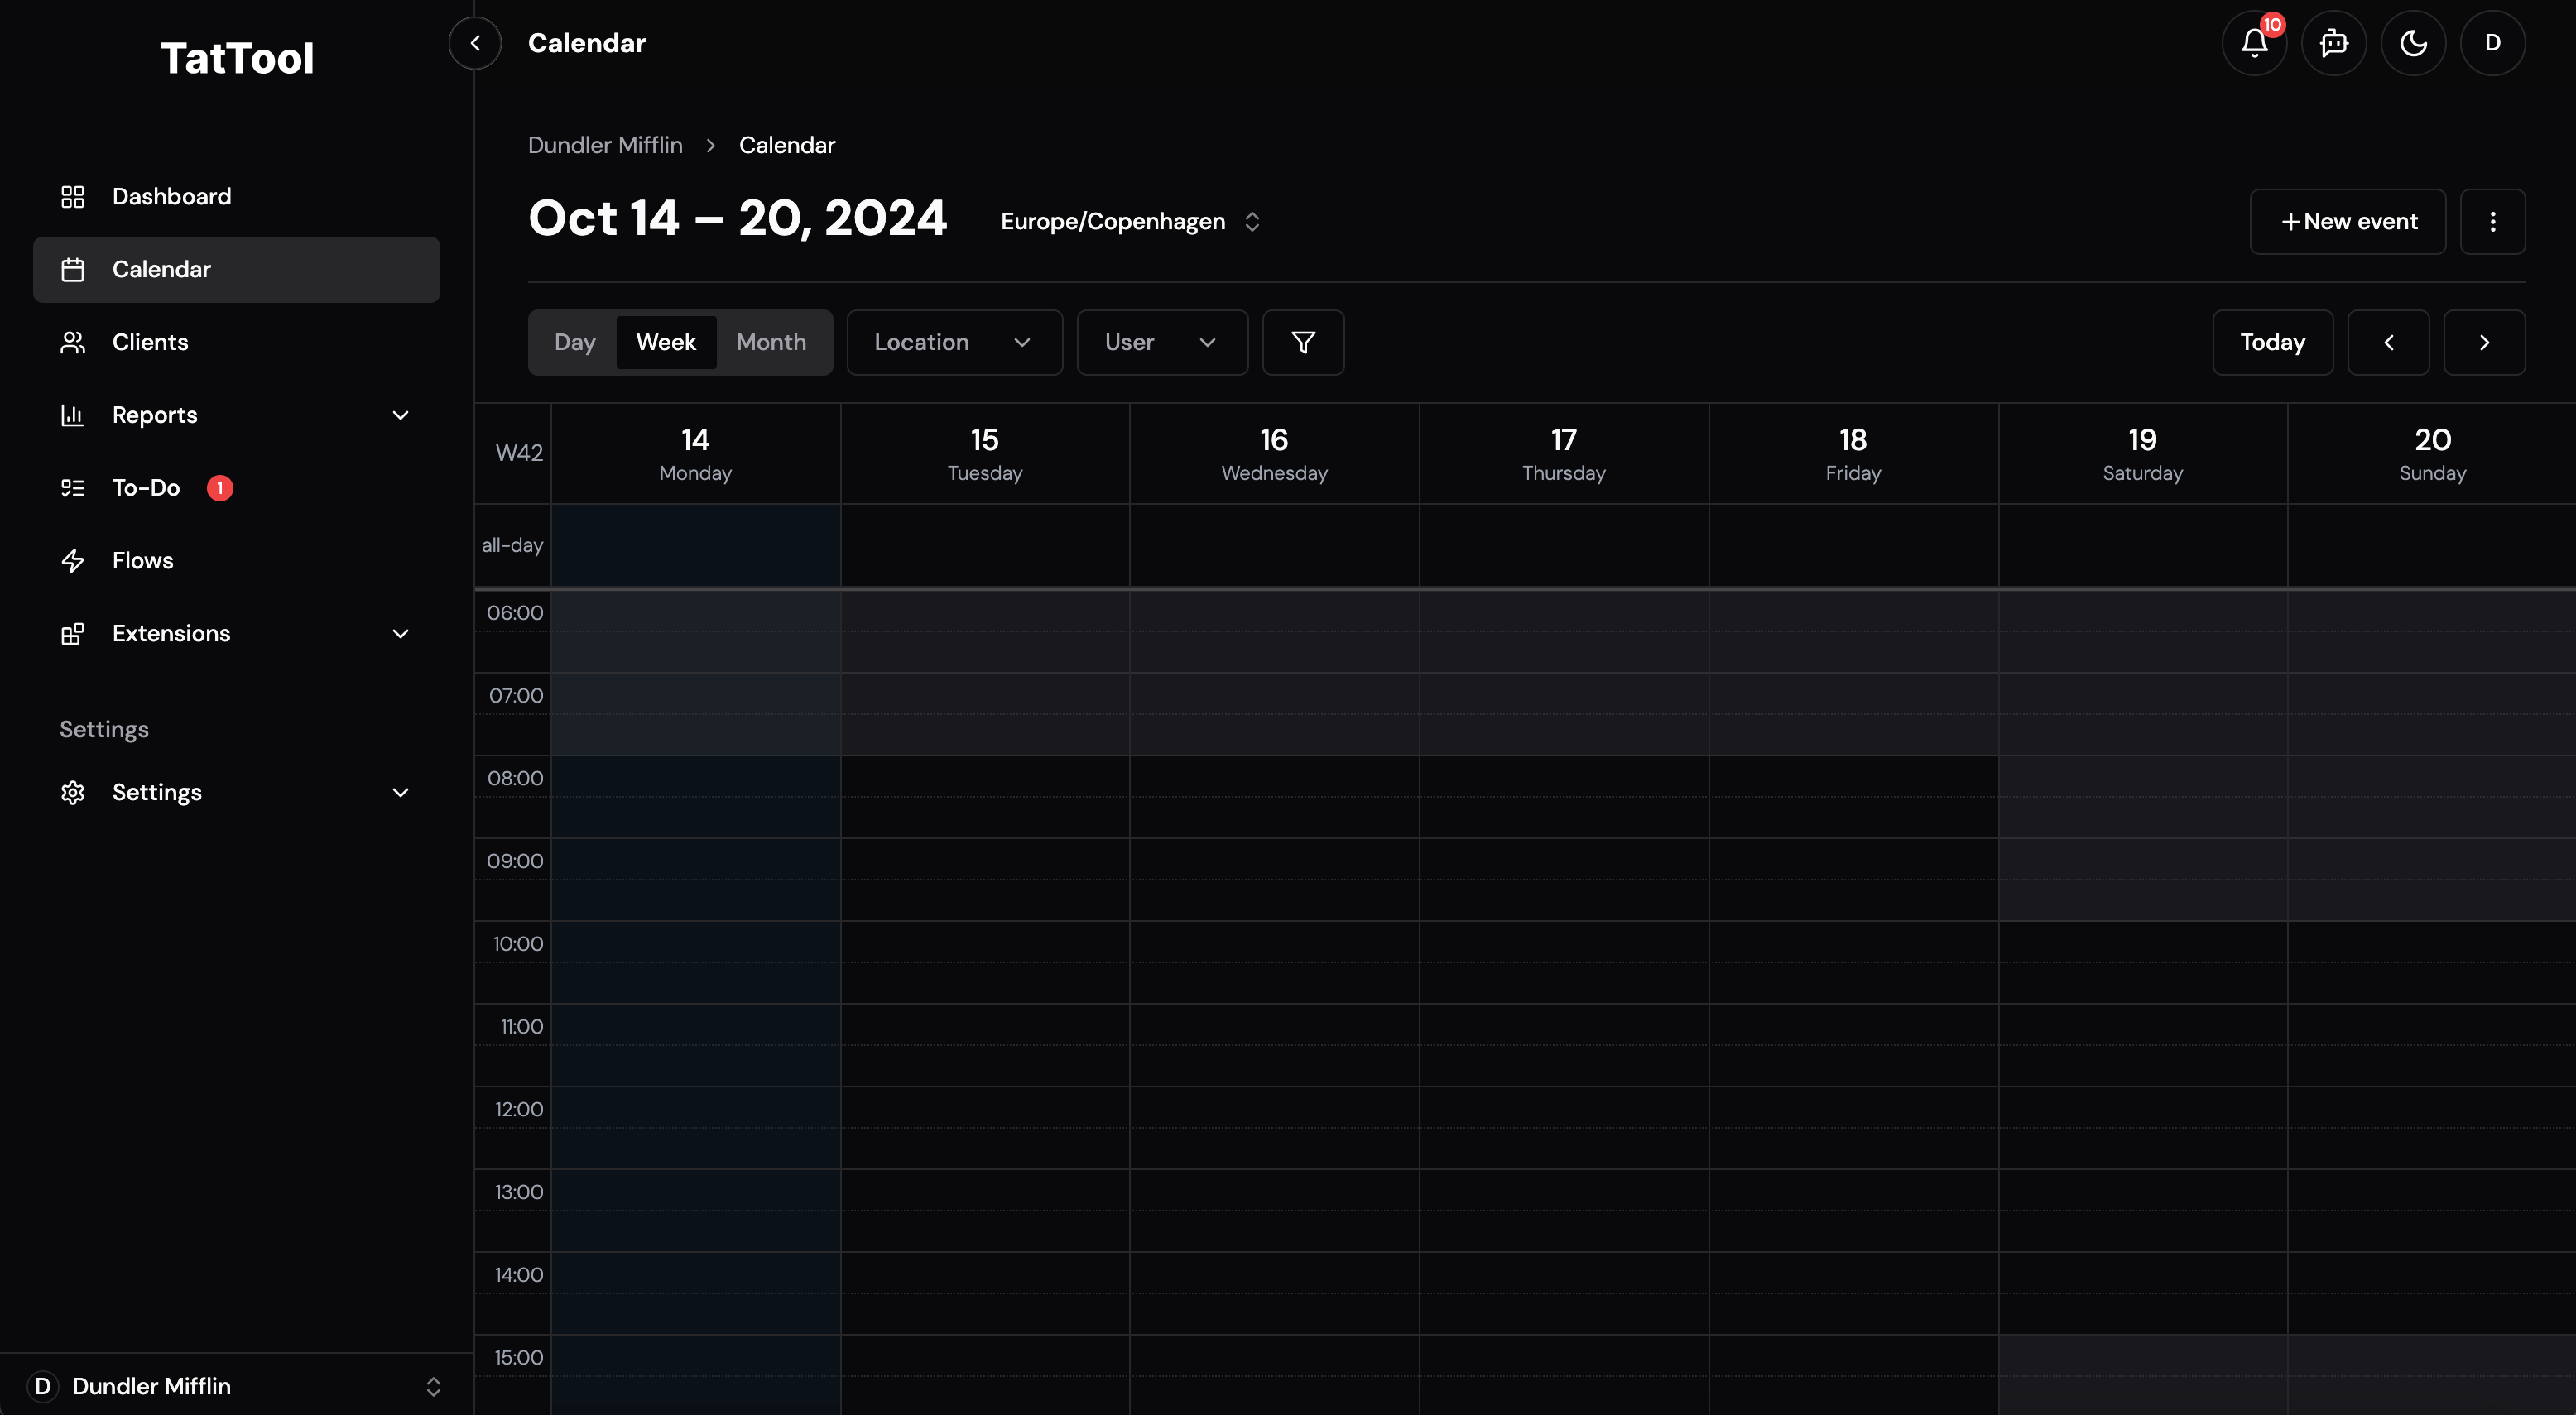Viewport: 2576px width, 1415px height.
Task: Open the user avatar D menu
Action: point(2492,43)
